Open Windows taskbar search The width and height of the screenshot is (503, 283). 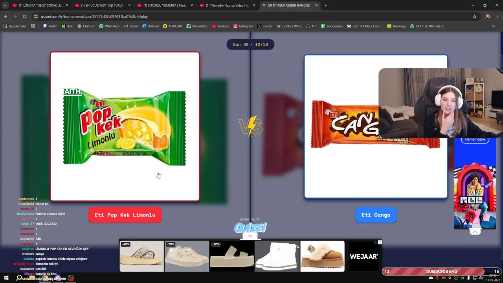point(19,278)
